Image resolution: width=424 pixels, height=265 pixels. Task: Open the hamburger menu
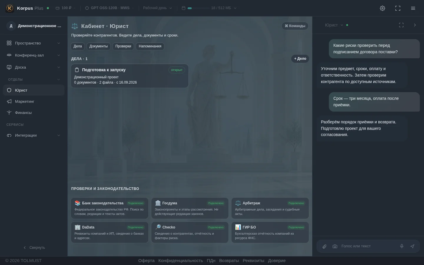413,8
